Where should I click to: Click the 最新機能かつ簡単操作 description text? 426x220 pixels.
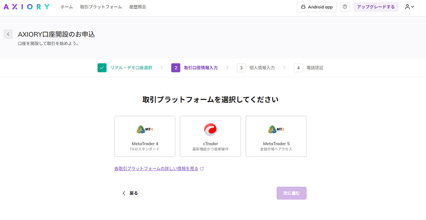pos(210,149)
